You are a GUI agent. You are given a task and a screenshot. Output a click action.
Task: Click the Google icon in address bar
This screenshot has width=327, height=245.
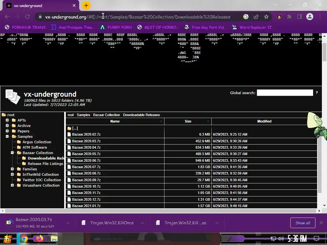coord(246,17)
